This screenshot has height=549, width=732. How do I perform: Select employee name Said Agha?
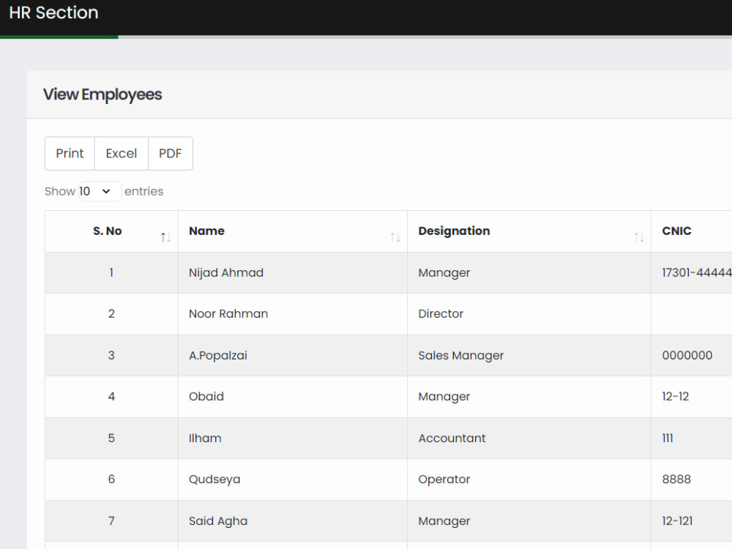[x=218, y=521]
